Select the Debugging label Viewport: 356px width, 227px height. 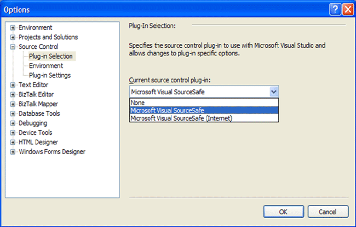point(33,123)
